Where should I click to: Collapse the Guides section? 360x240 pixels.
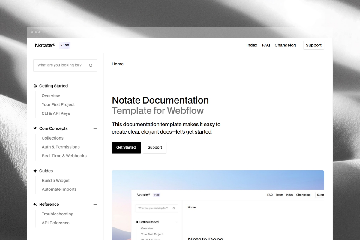[95, 171]
